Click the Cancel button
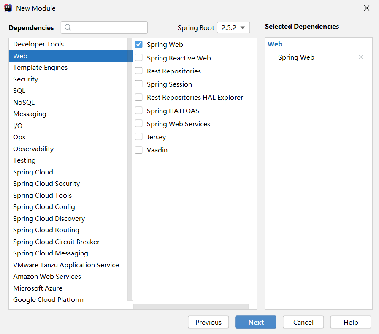The width and height of the screenshot is (379, 334). click(x=303, y=322)
